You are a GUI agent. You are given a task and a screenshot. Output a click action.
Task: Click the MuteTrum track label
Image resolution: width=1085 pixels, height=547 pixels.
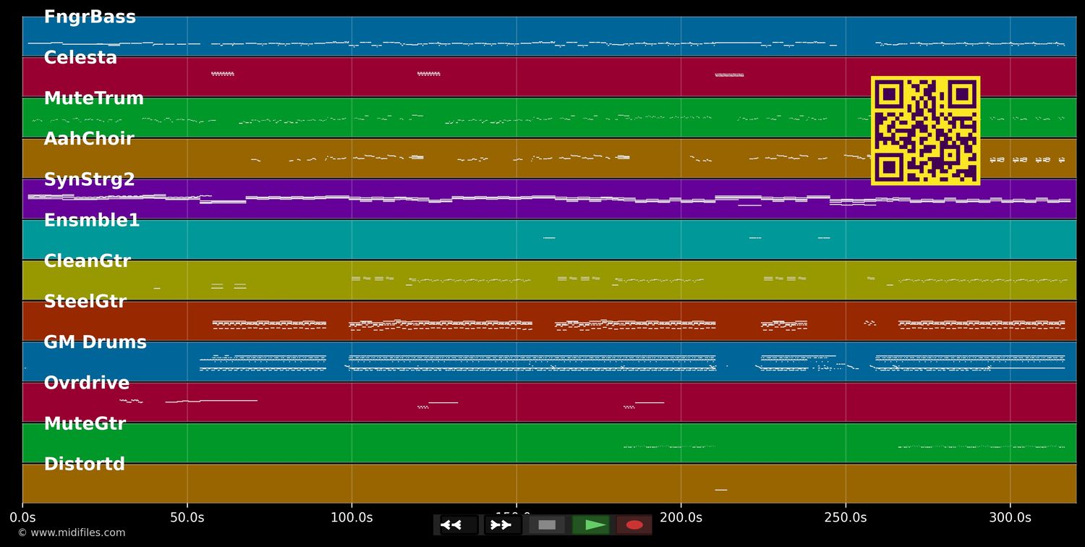[x=93, y=98]
